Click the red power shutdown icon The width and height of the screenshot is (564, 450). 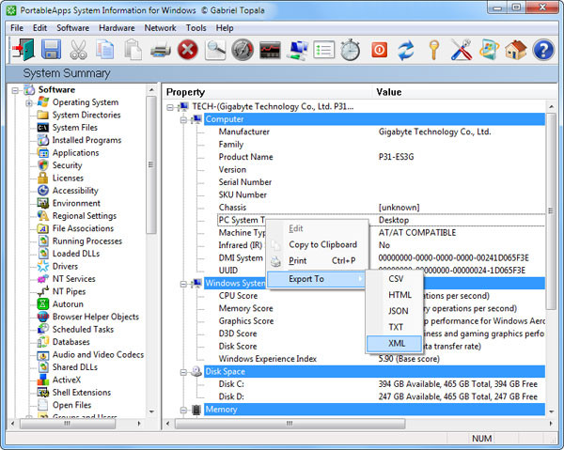coord(379,50)
